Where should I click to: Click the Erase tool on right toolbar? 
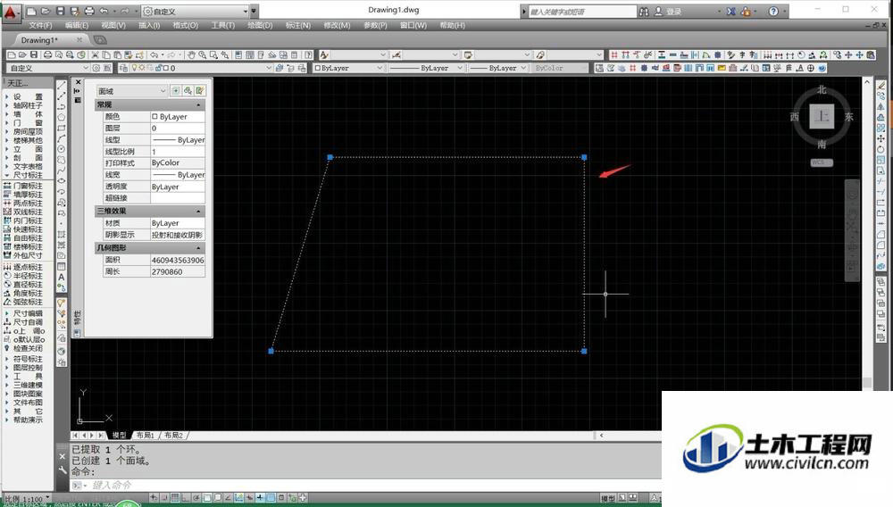click(x=881, y=86)
